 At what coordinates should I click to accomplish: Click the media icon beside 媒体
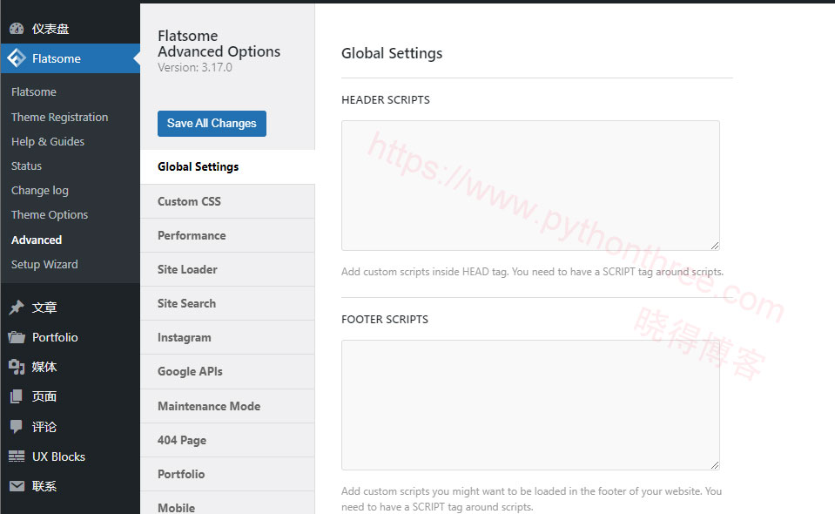[17, 367]
